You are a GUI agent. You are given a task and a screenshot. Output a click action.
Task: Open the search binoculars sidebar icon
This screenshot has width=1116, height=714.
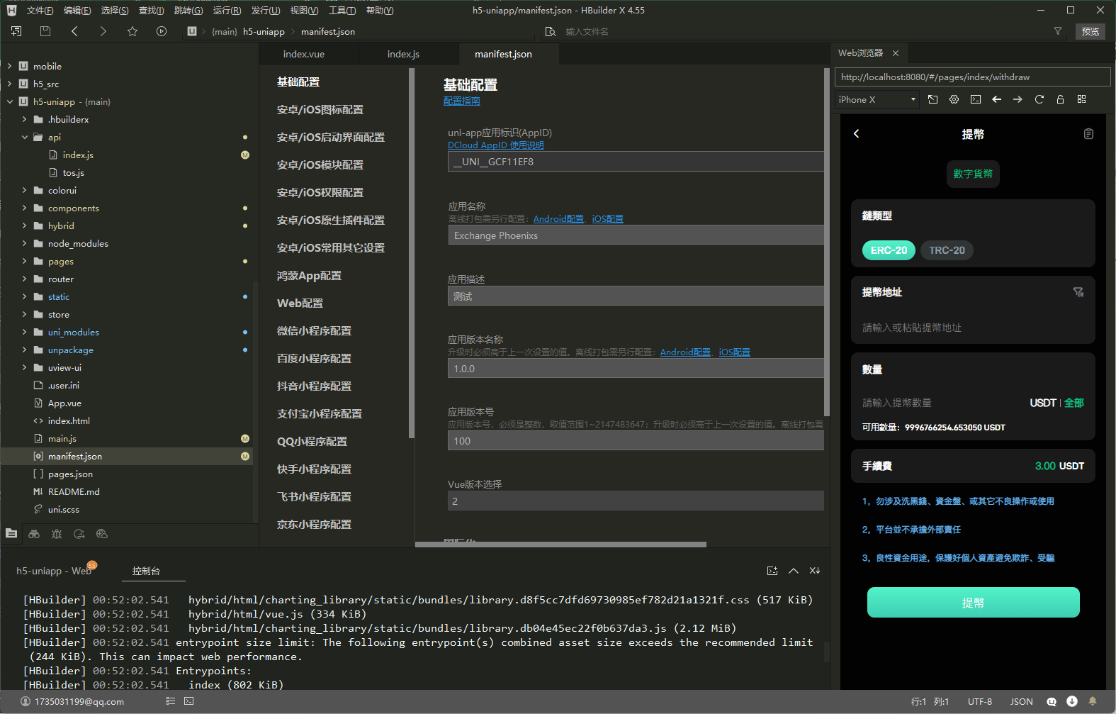pos(34,534)
